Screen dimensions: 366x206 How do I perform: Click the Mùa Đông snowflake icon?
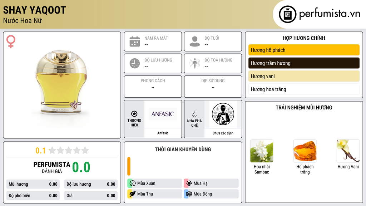(189, 194)
